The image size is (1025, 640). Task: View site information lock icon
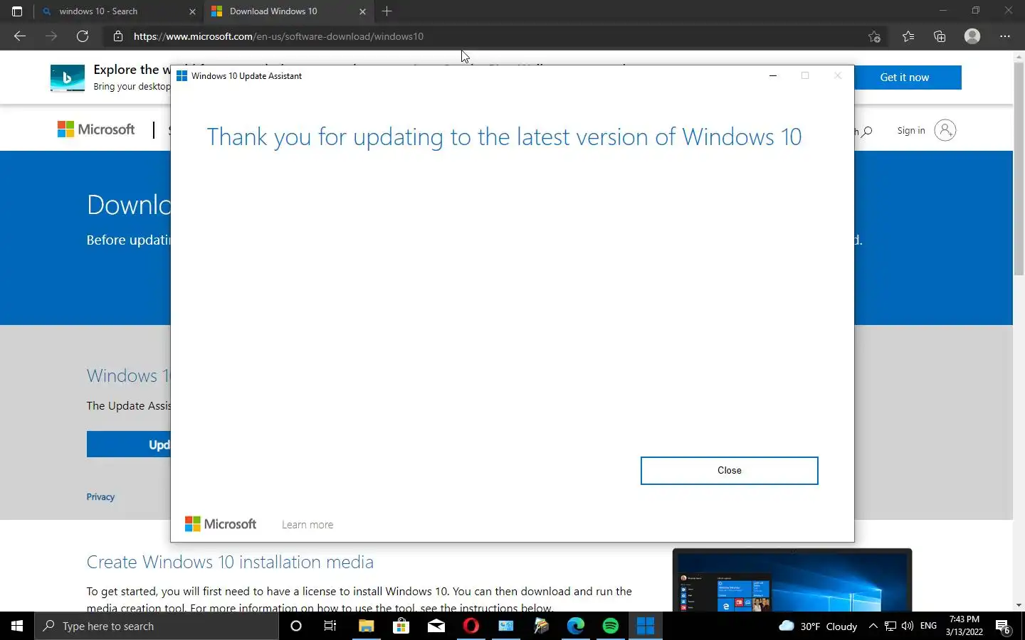point(118,36)
